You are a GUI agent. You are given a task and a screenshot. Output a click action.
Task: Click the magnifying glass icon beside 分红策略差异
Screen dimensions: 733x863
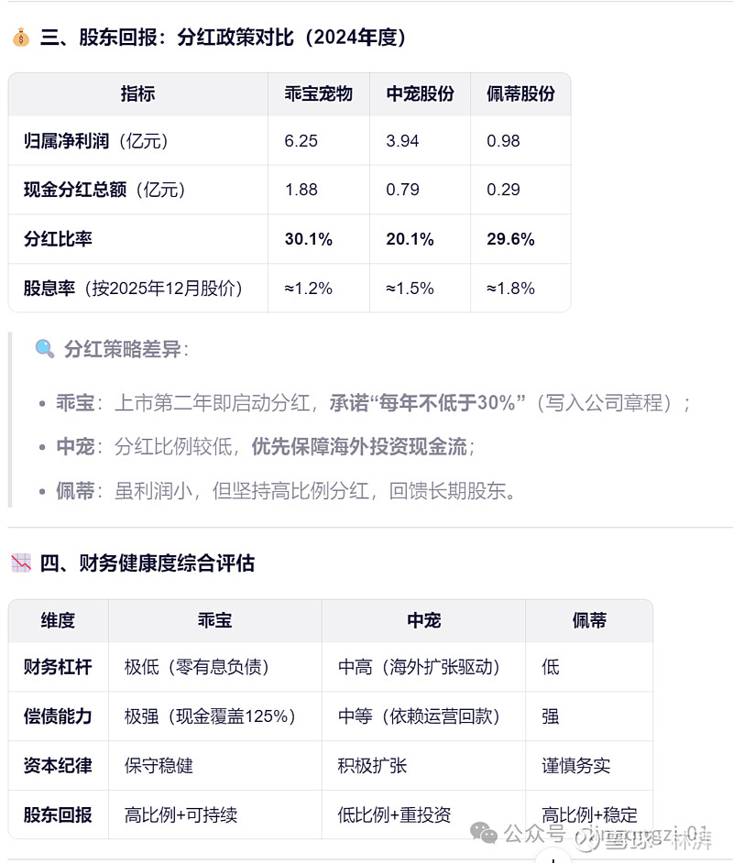pyautogui.click(x=44, y=349)
